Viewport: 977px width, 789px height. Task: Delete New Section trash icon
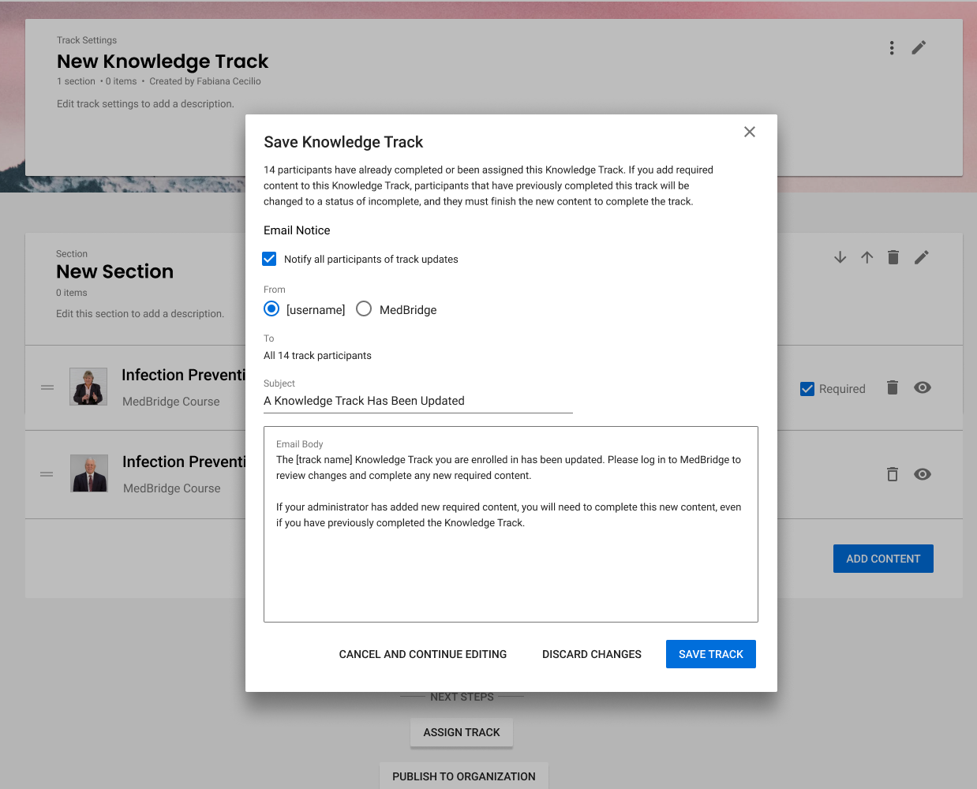tap(893, 257)
